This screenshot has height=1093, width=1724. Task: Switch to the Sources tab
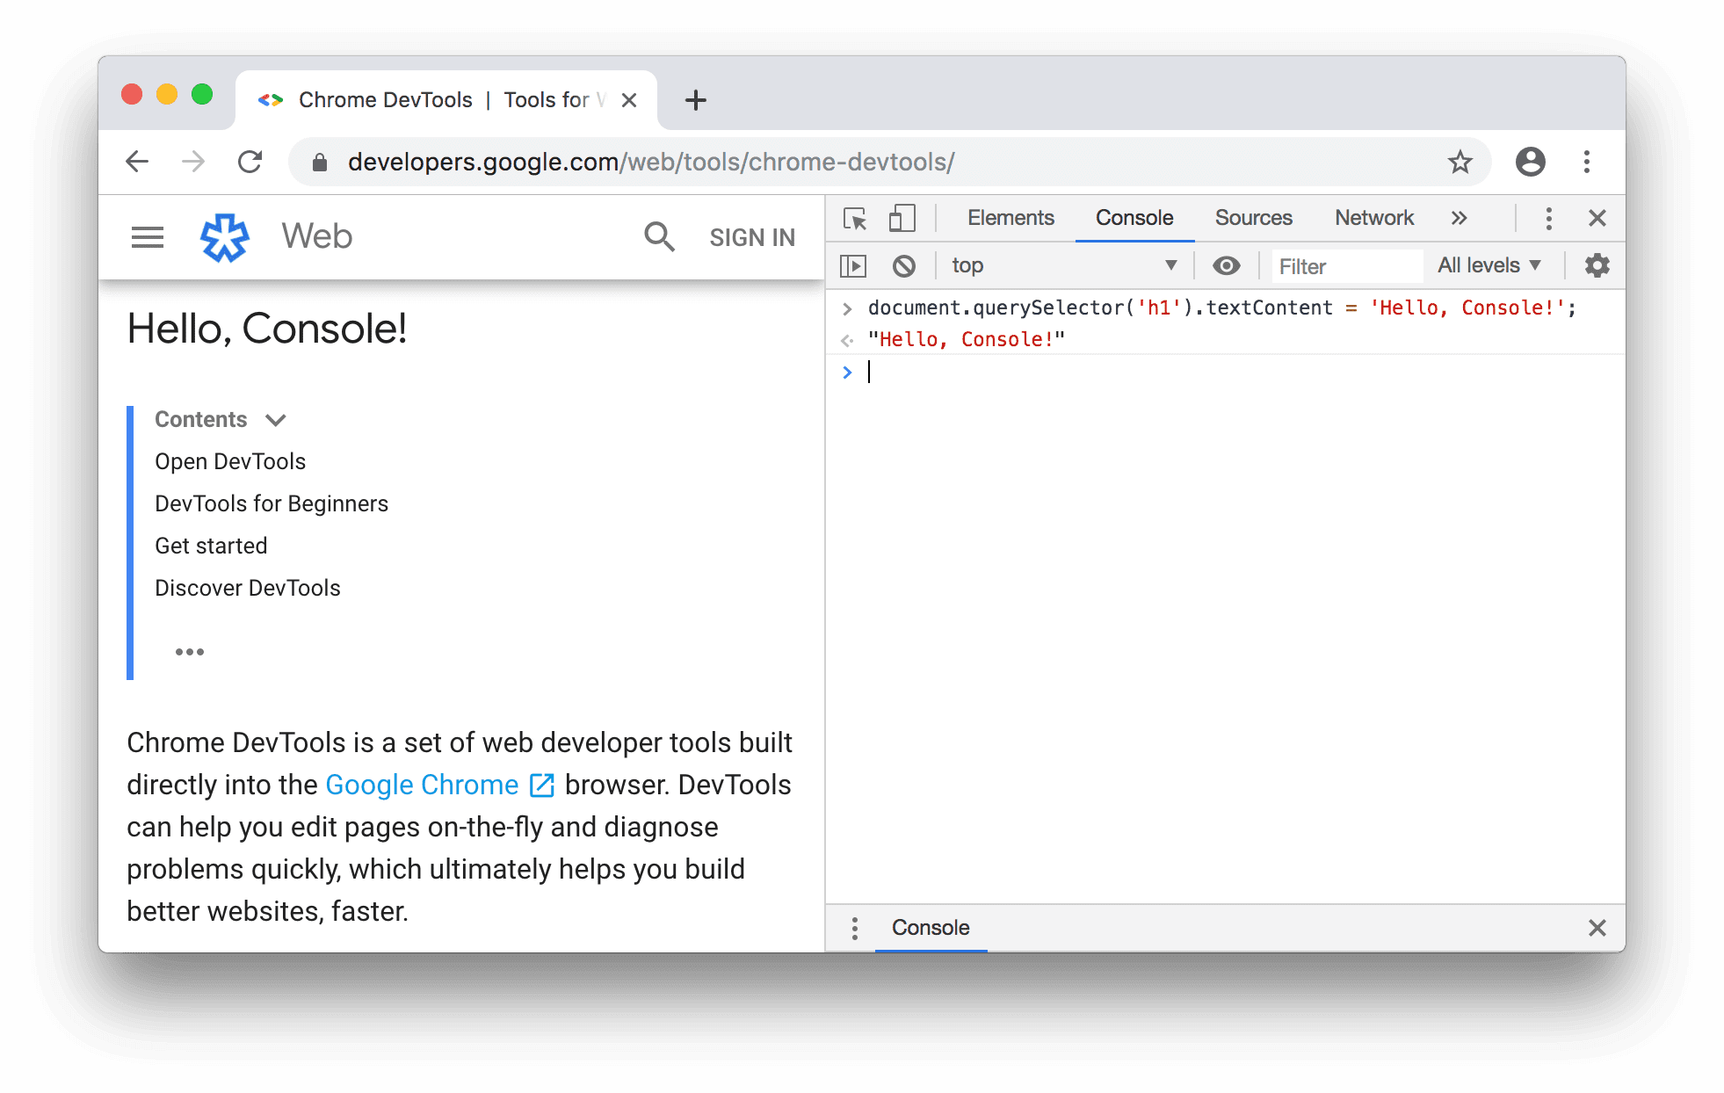(1254, 216)
